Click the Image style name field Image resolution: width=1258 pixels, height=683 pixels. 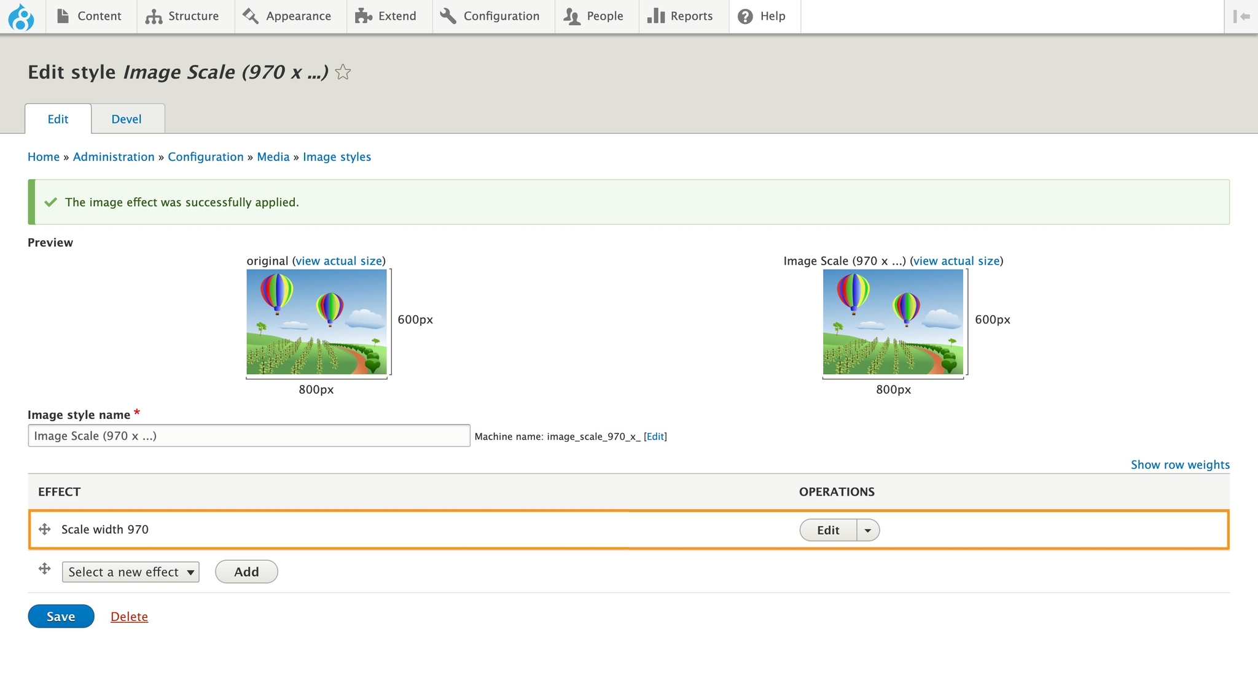click(x=249, y=436)
